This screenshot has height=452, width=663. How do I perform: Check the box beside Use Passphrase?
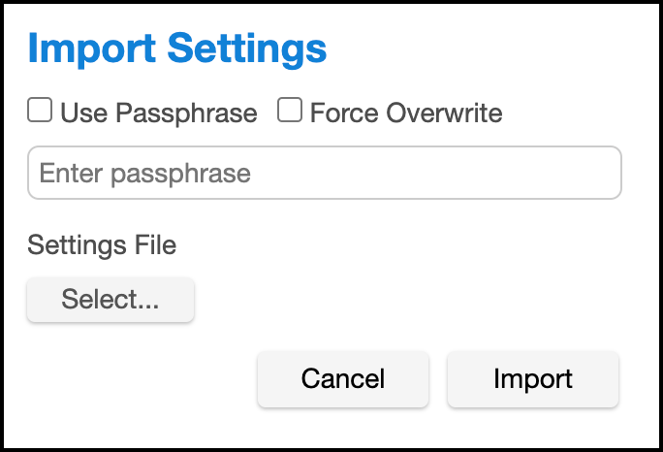click(x=40, y=112)
